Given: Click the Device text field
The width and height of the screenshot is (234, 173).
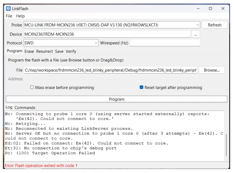Looking at the screenshot, I should (x=107, y=34).
